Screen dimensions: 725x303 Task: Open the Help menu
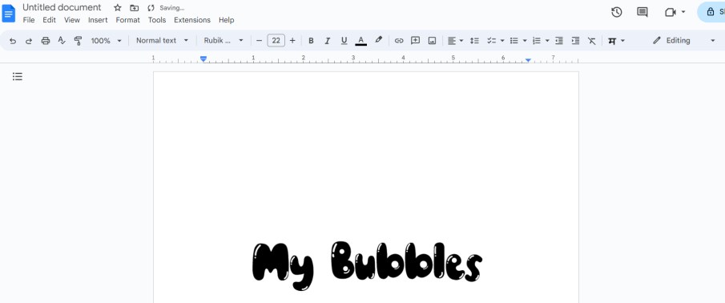(x=227, y=20)
